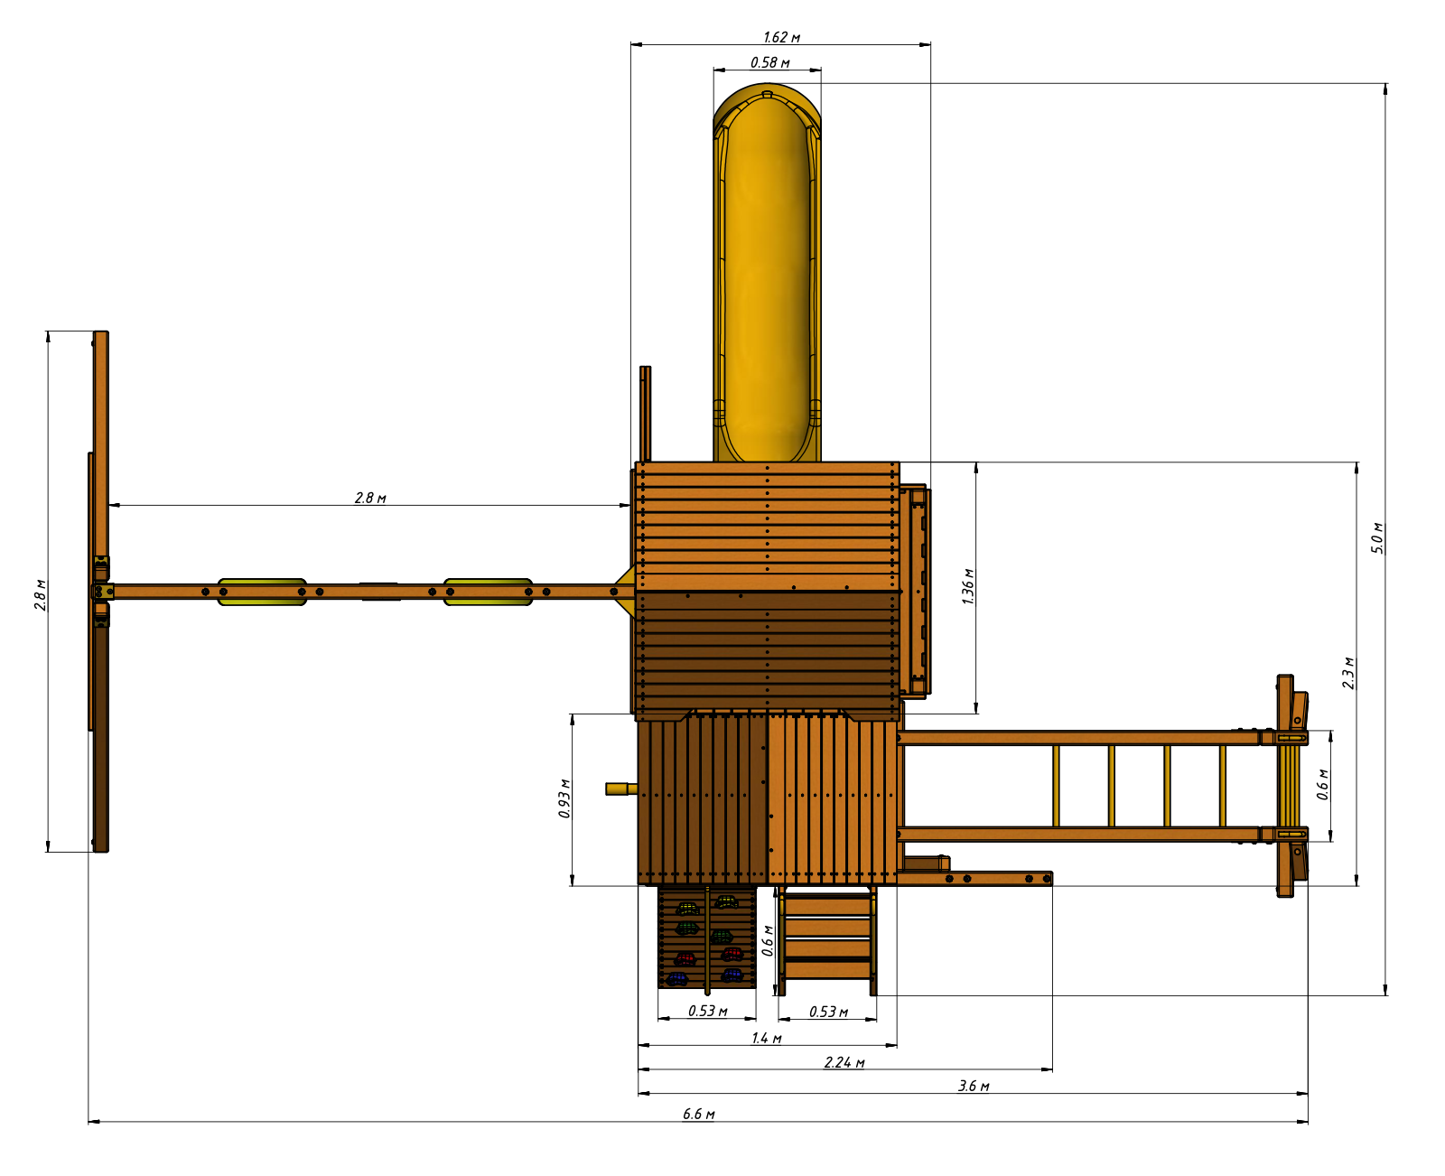
Task: Select the left yellow swing seat
Action: pos(262,592)
